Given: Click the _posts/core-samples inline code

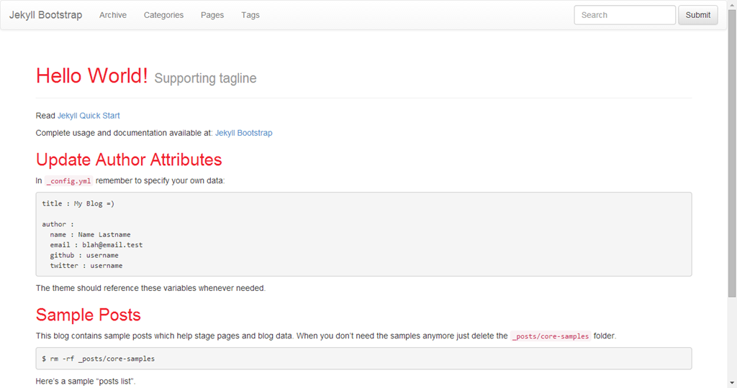Looking at the screenshot, I should click(551, 336).
